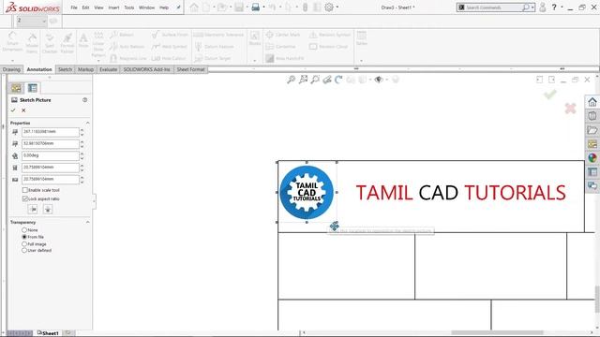Switch to SOLIDWORKS Add-Ins tab
This screenshot has width=600, height=337.
[x=146, y=69]
